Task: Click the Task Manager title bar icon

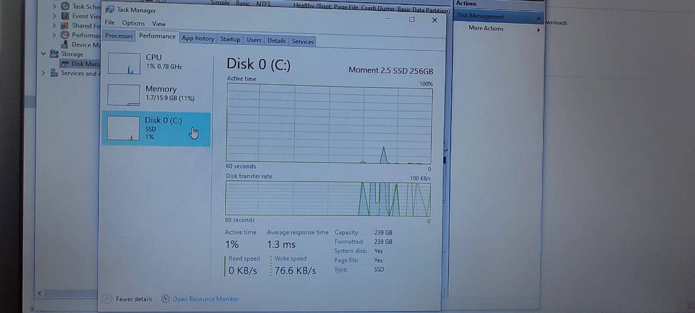Action: click(x=110, y=10)
